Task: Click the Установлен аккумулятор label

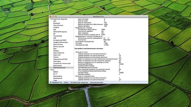Action: [85, 42]
